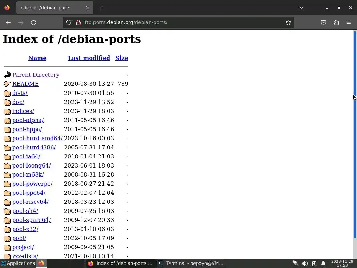Screen dimensions: 357x268
Task: Open the pool-hurd-i386/ directory link
Action: coord(34,148)
